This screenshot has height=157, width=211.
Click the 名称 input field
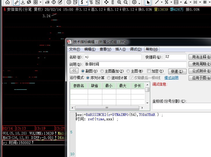tap(113, 57)
